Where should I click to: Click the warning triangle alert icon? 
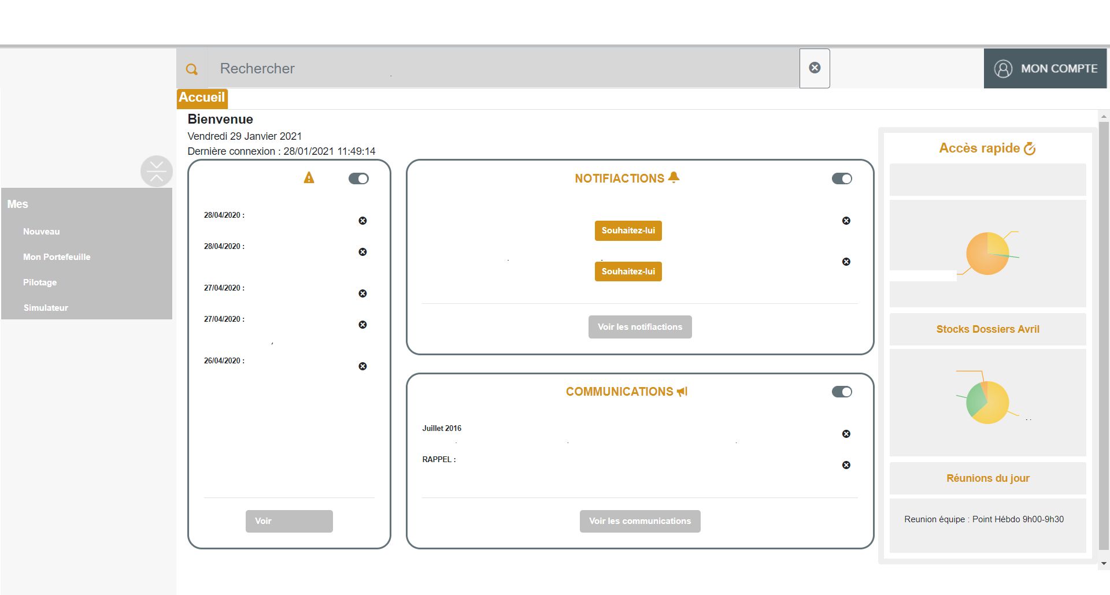[309, 178]
